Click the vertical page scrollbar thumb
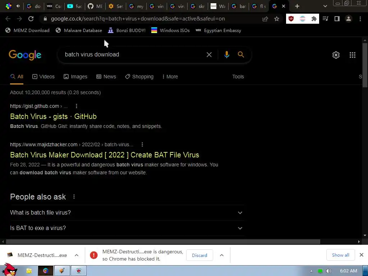Image resolution: width=368 pixels, height=276 pixels. click(x=365, y=65)
